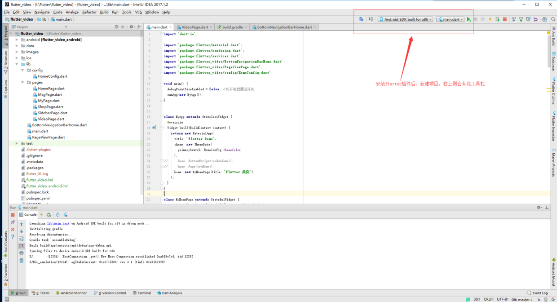Click scroll-from-source target icon in Project panel
557x302 pixels.
(x=116, y=27)
